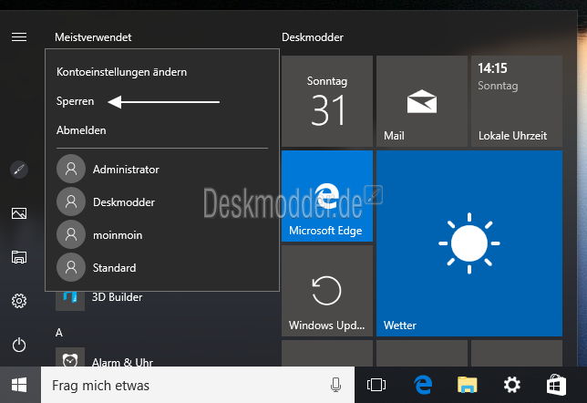
Task: Open Pictures folder from Start sidebar
Action: click(x=19, y=213)
